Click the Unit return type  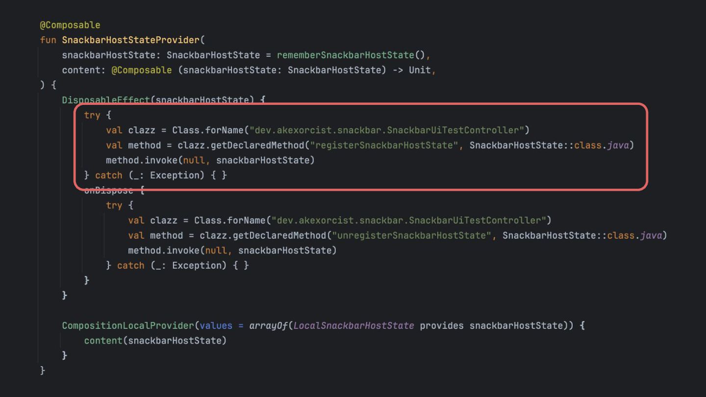[419, 70]
